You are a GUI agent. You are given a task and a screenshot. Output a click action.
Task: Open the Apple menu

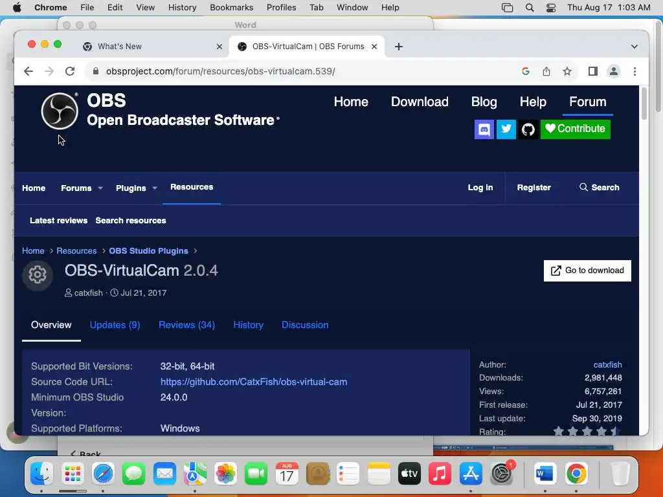[17, 8]
